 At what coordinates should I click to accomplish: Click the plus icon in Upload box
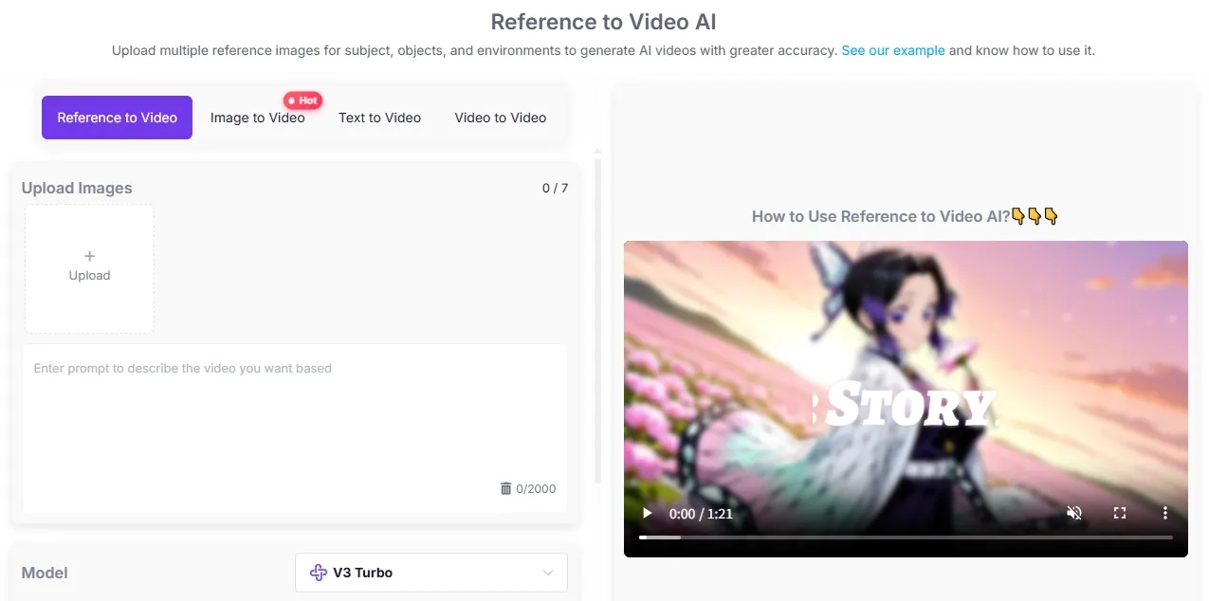(x=90, y=256)
